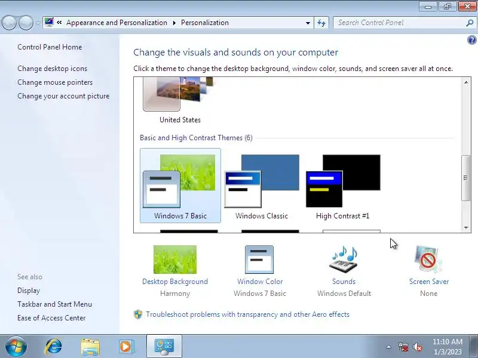
Task: Click Basic and High Contrast Themes heading
Action: click(196, 138)
